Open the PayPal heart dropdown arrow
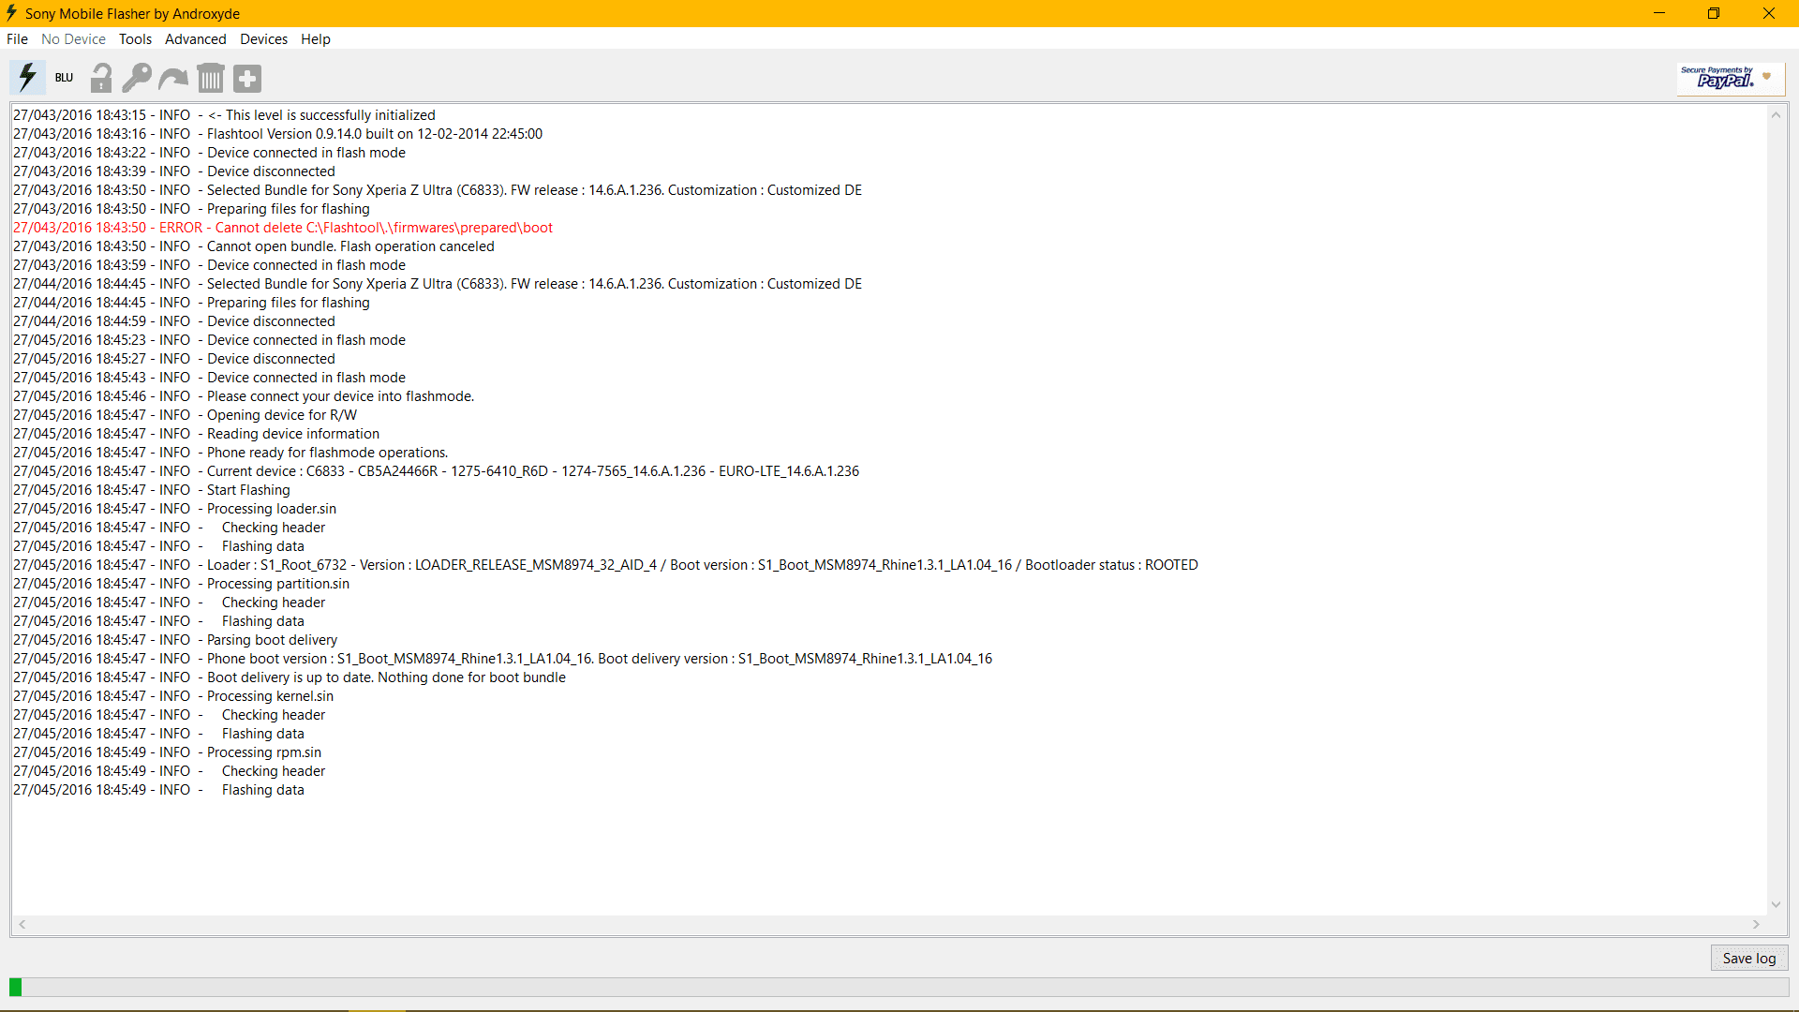Viewport: 1799px width, 1012px height. coord(1767,77)
